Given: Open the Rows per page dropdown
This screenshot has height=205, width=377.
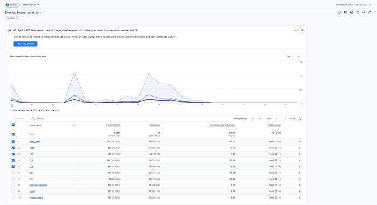Looking at the screenshot, I should (255, 119).
